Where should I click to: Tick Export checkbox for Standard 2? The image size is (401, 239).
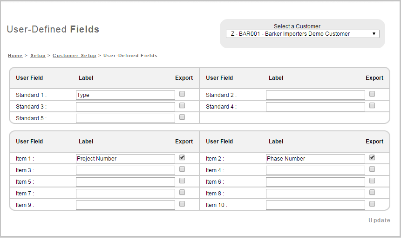(x=372, y=94)
